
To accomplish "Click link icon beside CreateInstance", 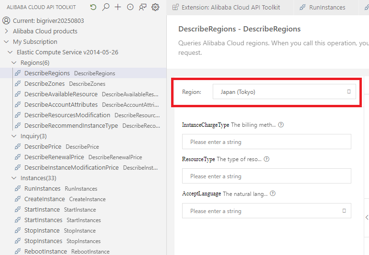I will coord(18,199).
